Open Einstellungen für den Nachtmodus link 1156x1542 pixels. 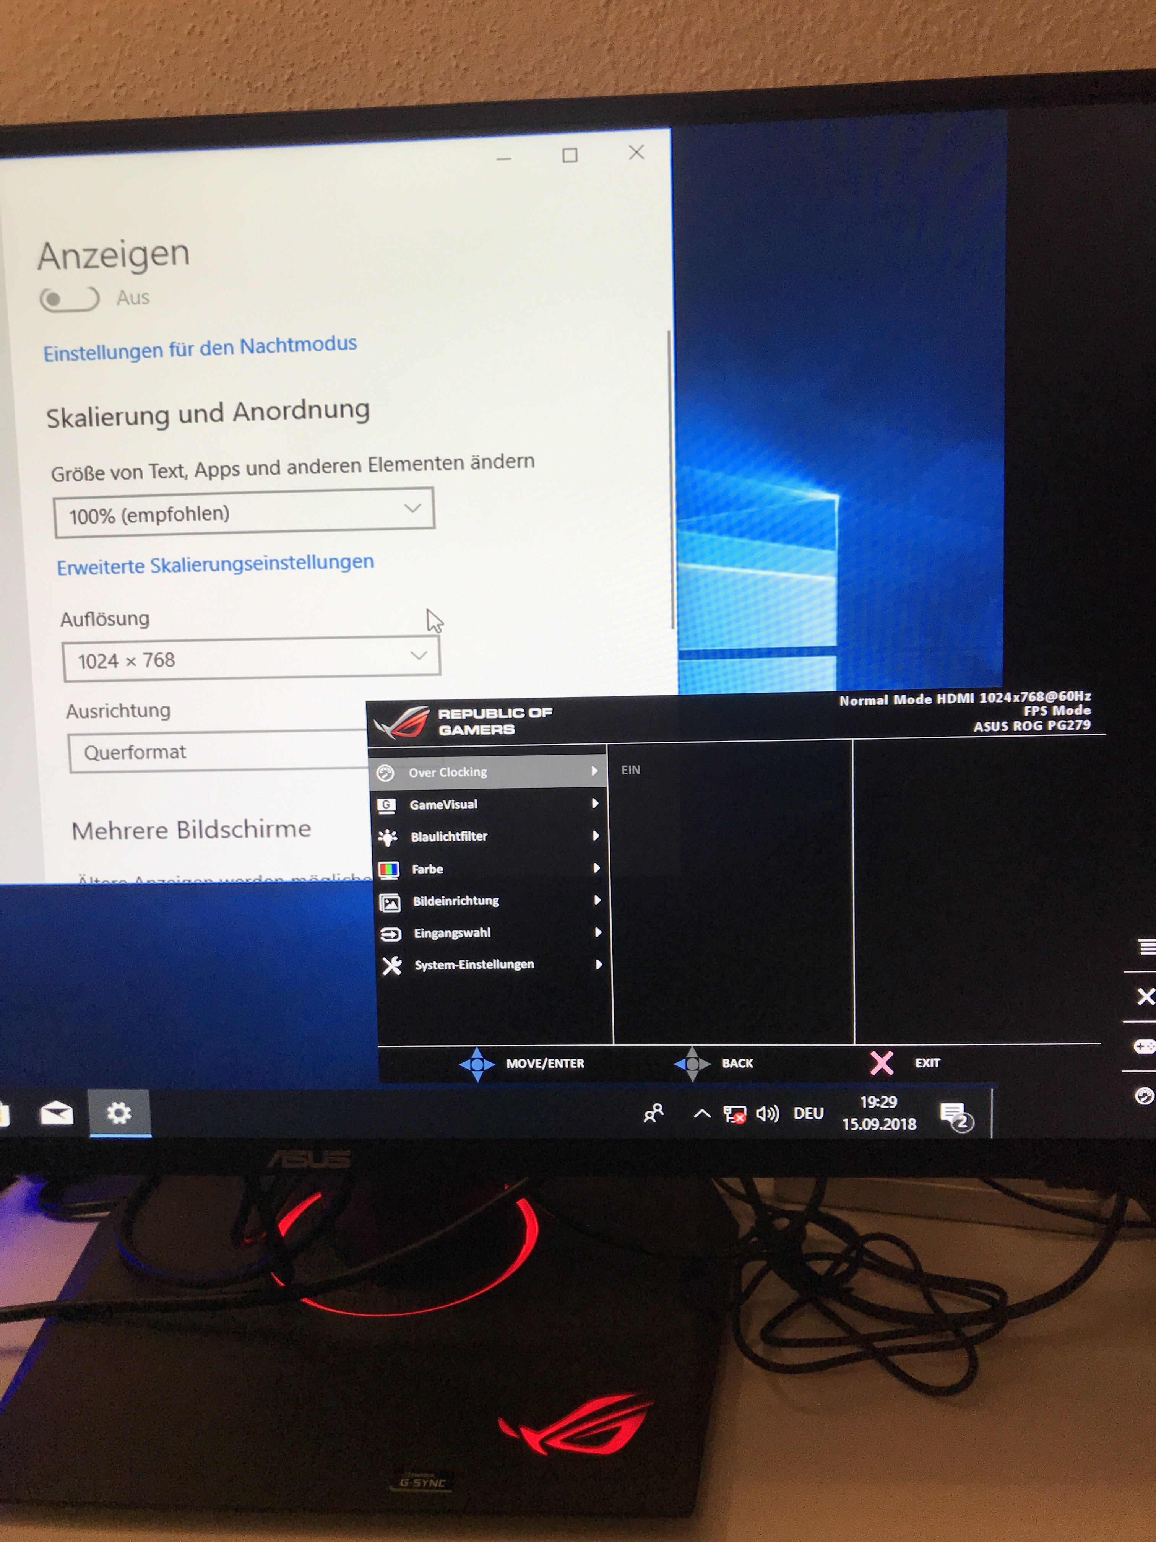pyautogui.click(x=200, y=348)
